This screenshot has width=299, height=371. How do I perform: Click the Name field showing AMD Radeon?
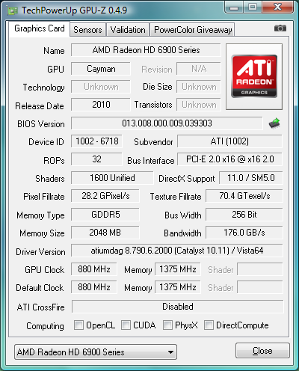point(146,50)
